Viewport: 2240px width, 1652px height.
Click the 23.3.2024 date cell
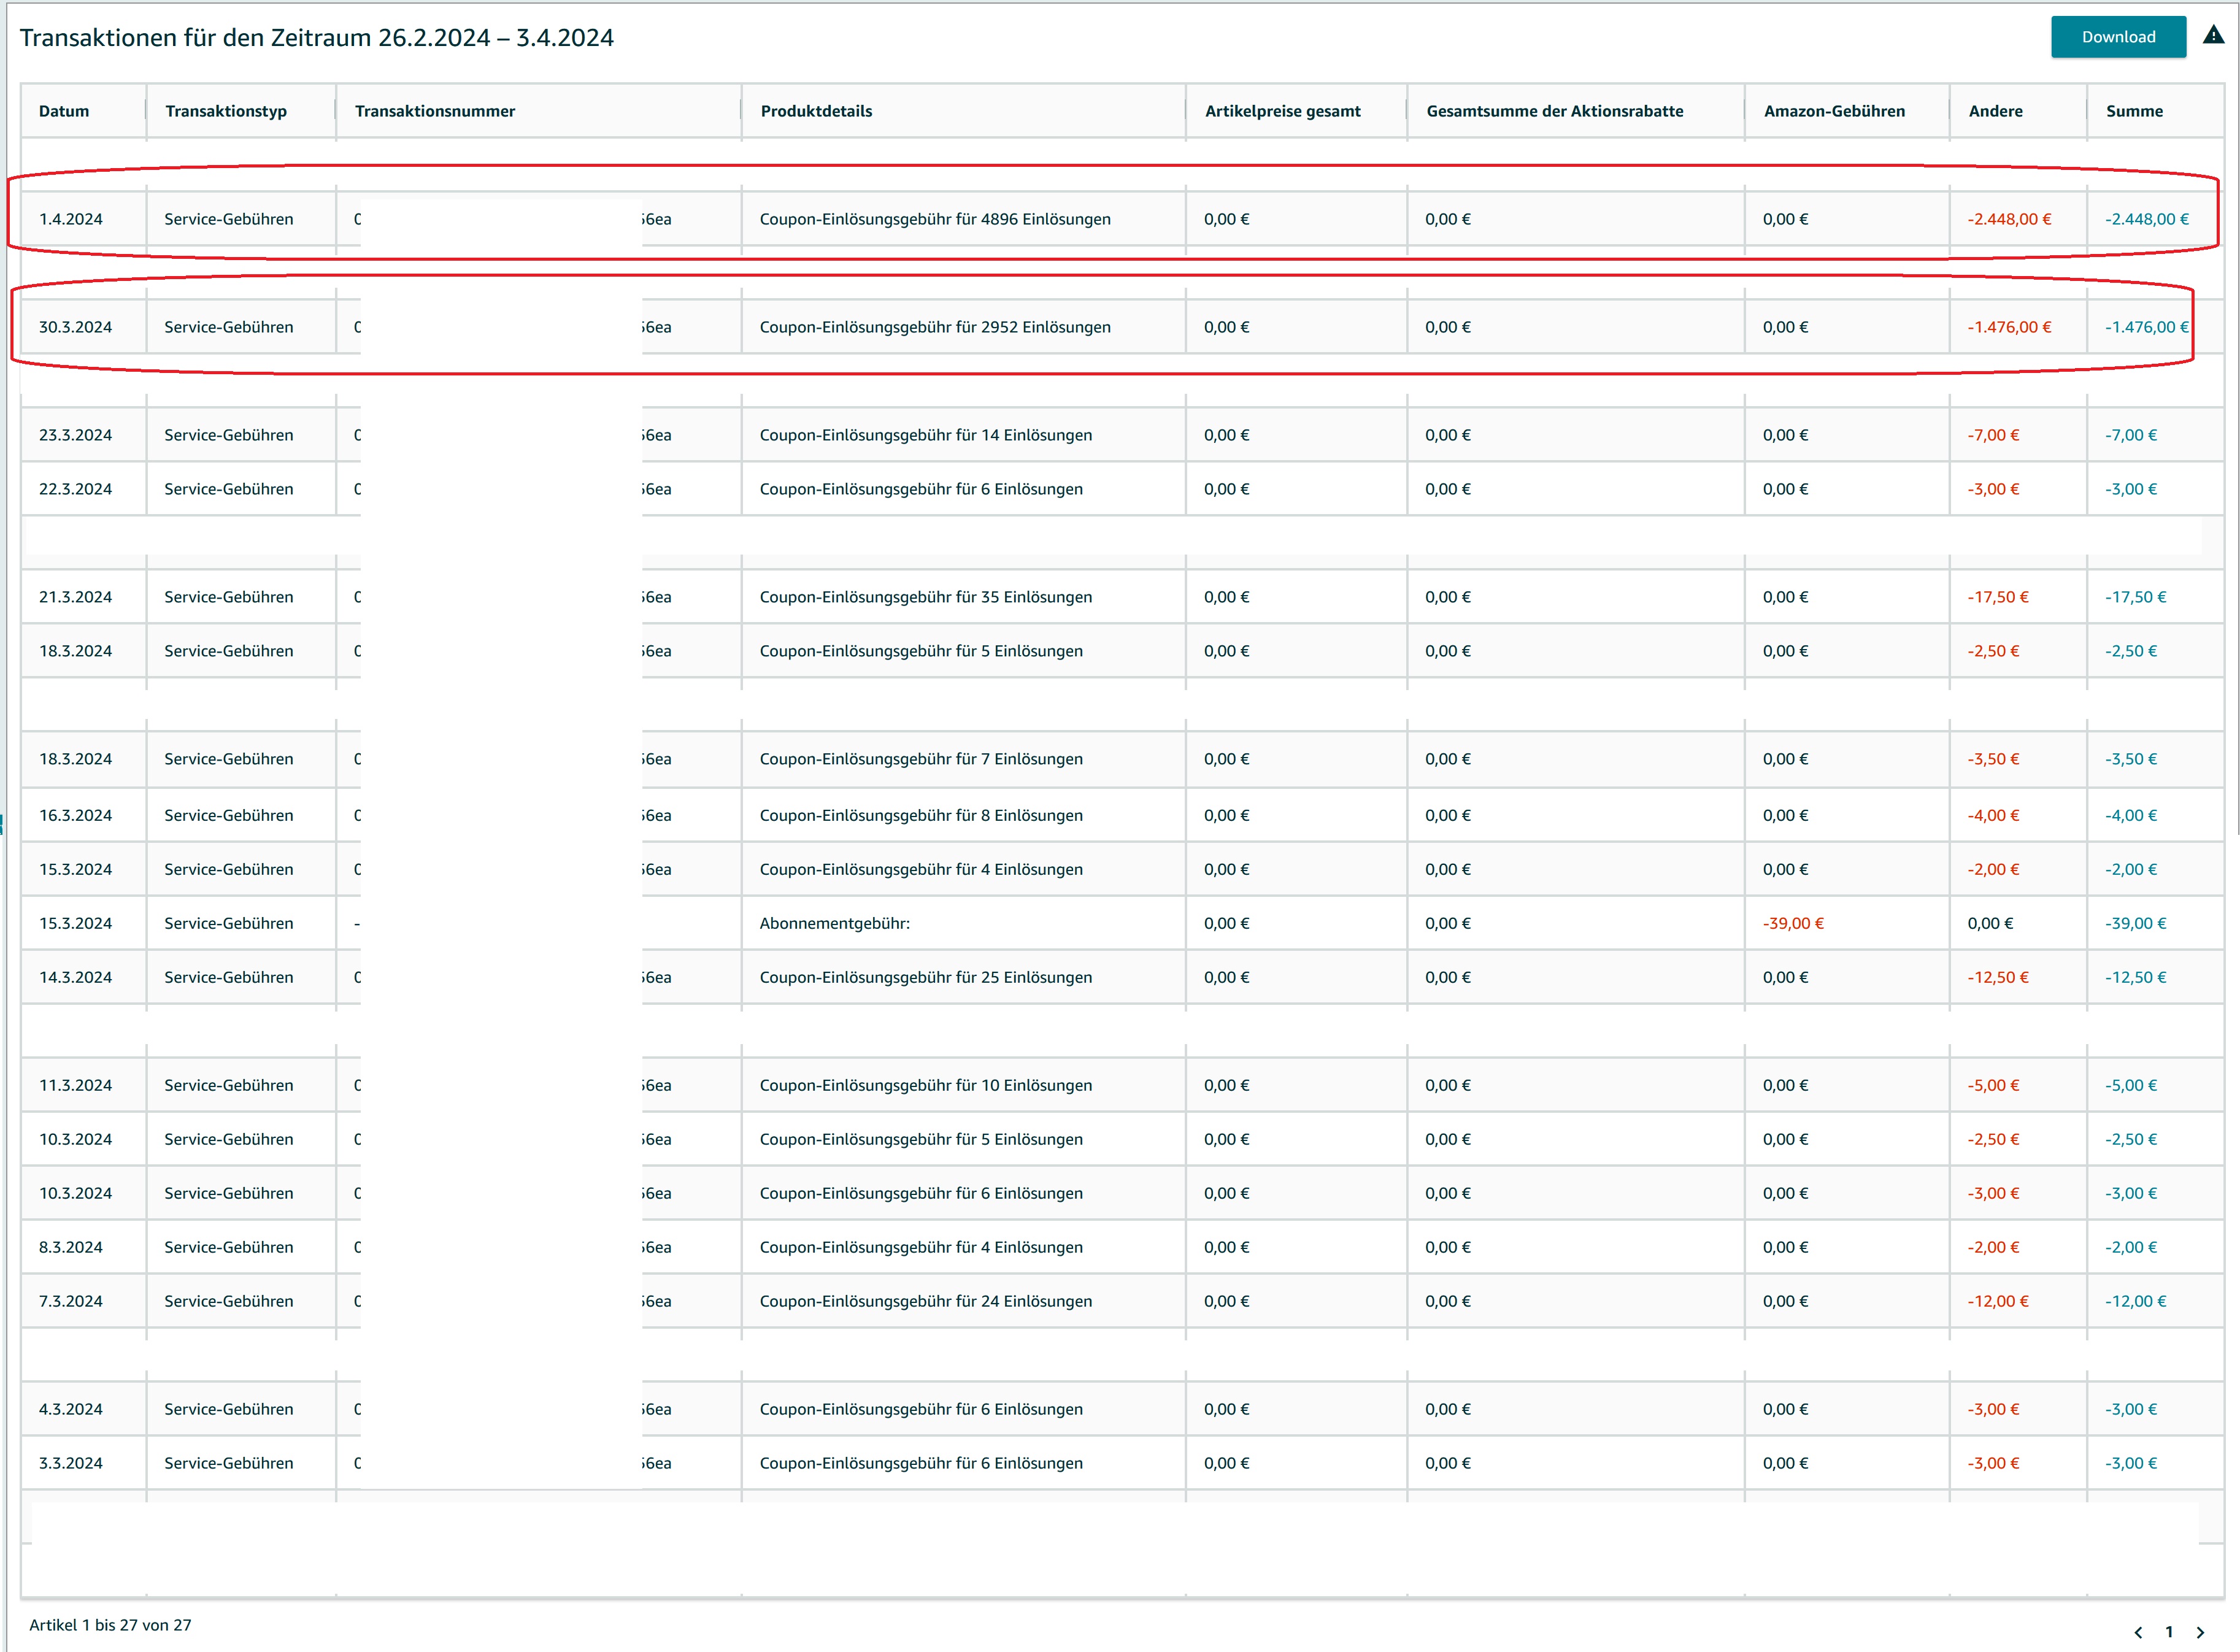click(x=75, y=435)
